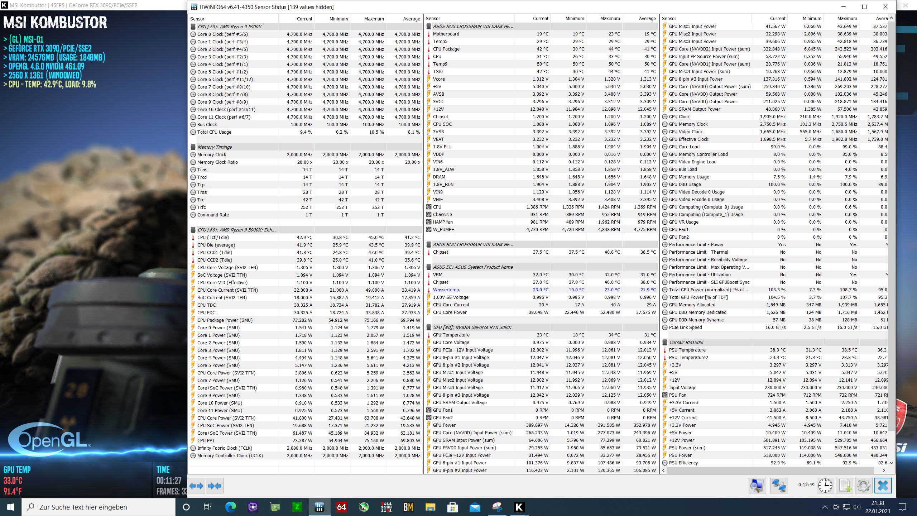
Task: Open the Windows Start menu
Action: 11,507
